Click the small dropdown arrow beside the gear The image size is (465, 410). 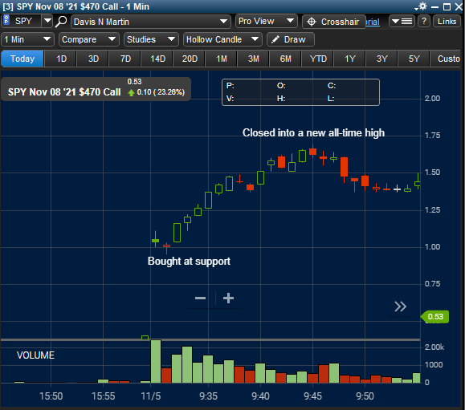click(416, 9)
